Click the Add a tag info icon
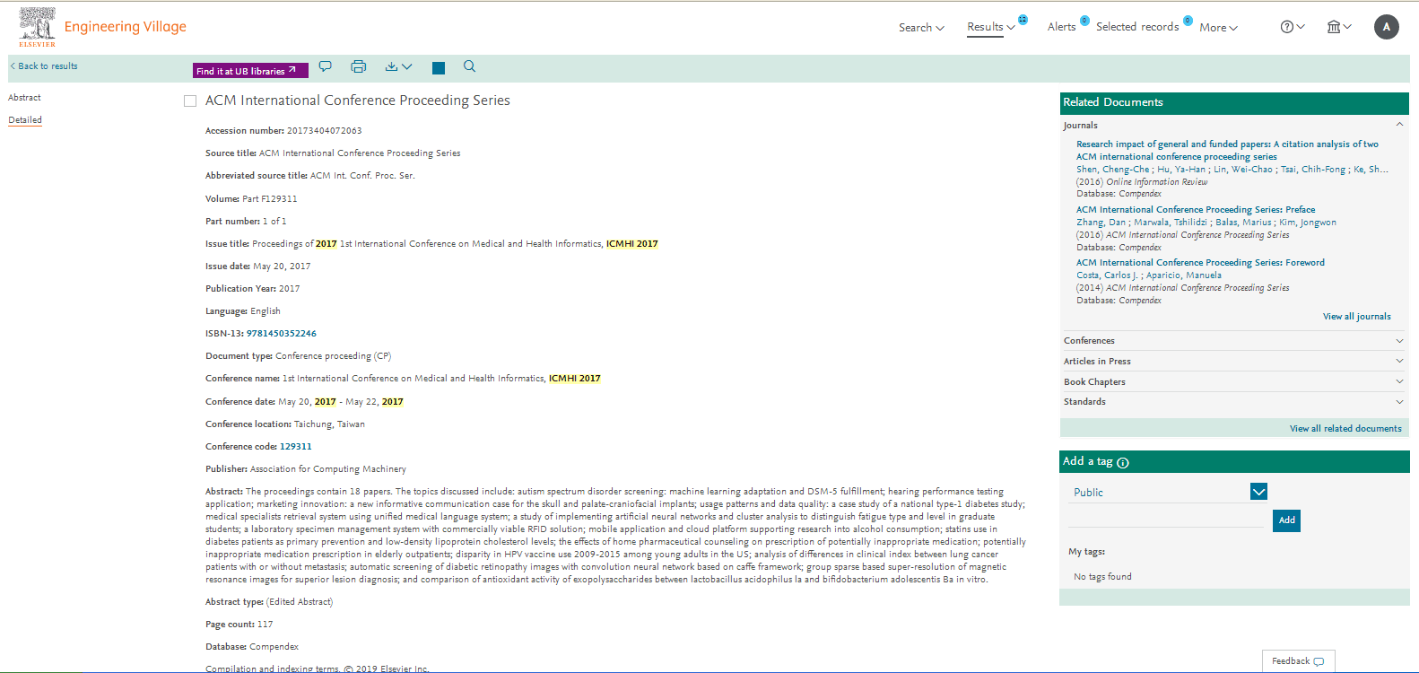 pyautogui.click(x=1123, y=463)
